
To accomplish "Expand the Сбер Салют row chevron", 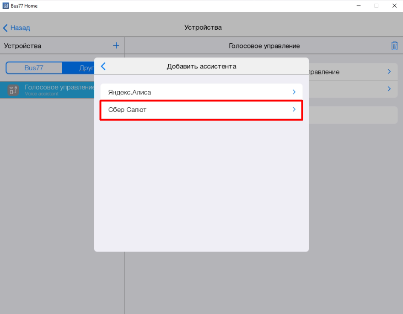I will [x=294, y=110].
